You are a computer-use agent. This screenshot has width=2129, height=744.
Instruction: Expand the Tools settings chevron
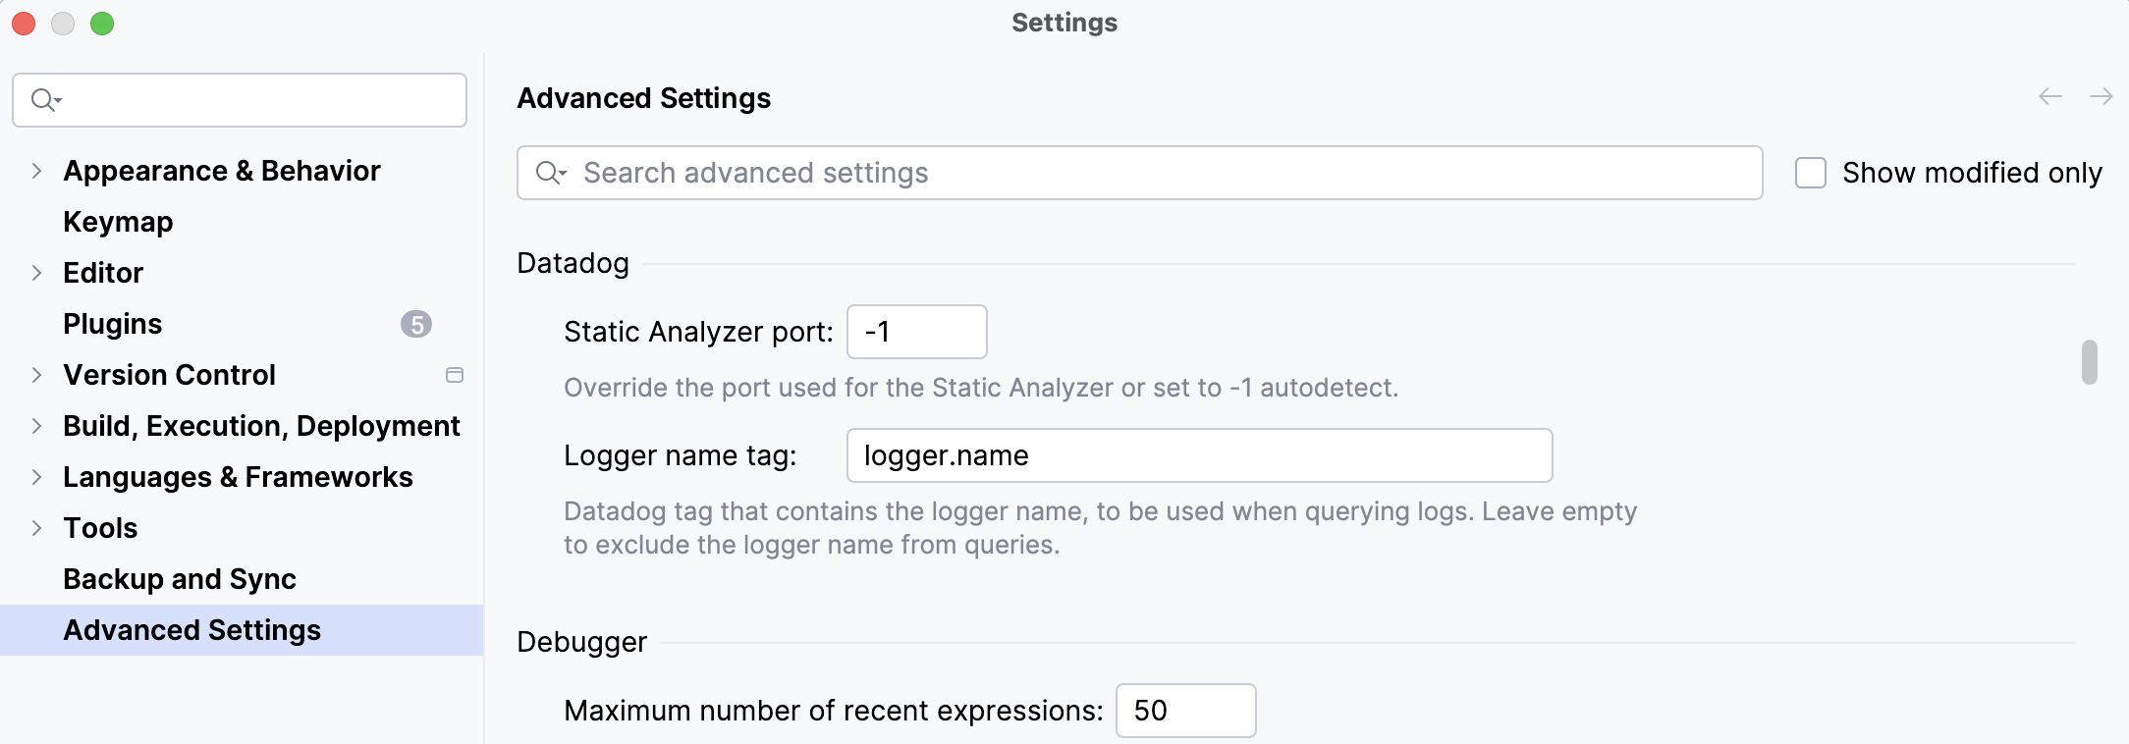point(36,528)
